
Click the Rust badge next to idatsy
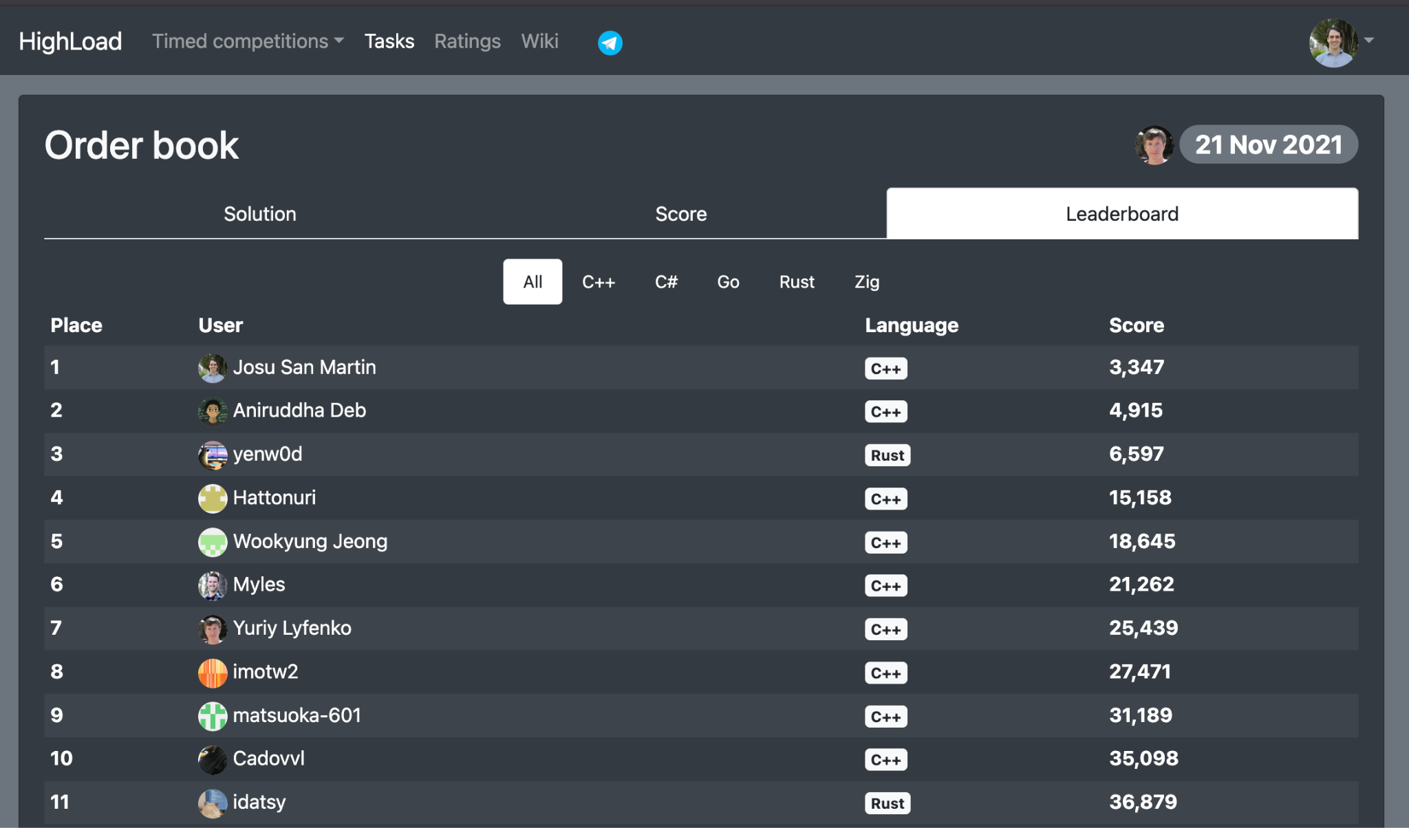887,803
